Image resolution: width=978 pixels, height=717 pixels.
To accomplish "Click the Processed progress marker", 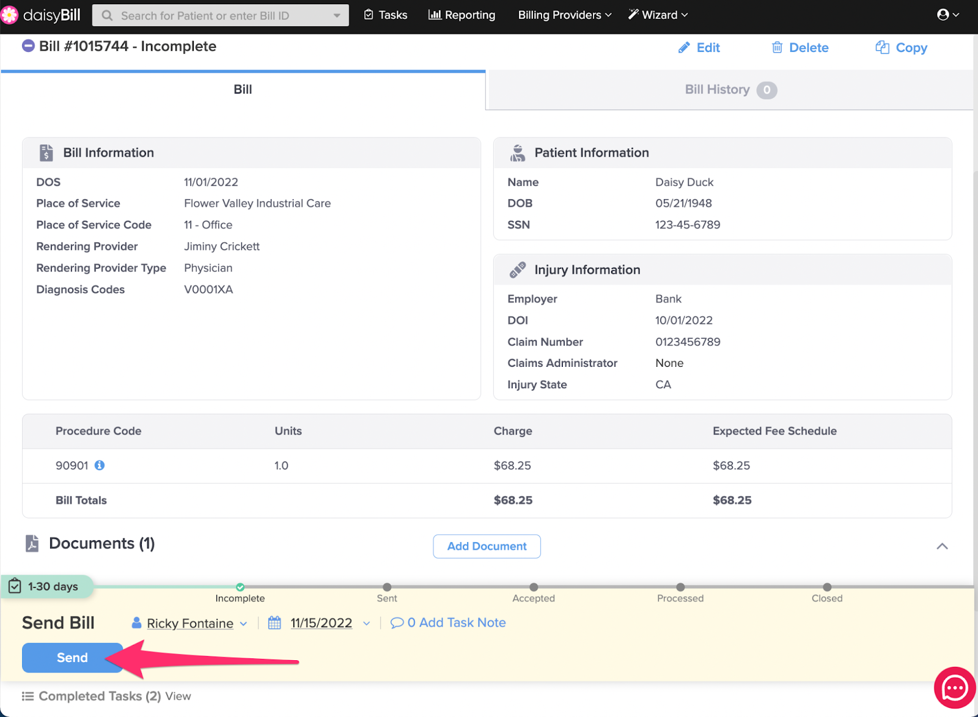I will [x=680, y=587].
